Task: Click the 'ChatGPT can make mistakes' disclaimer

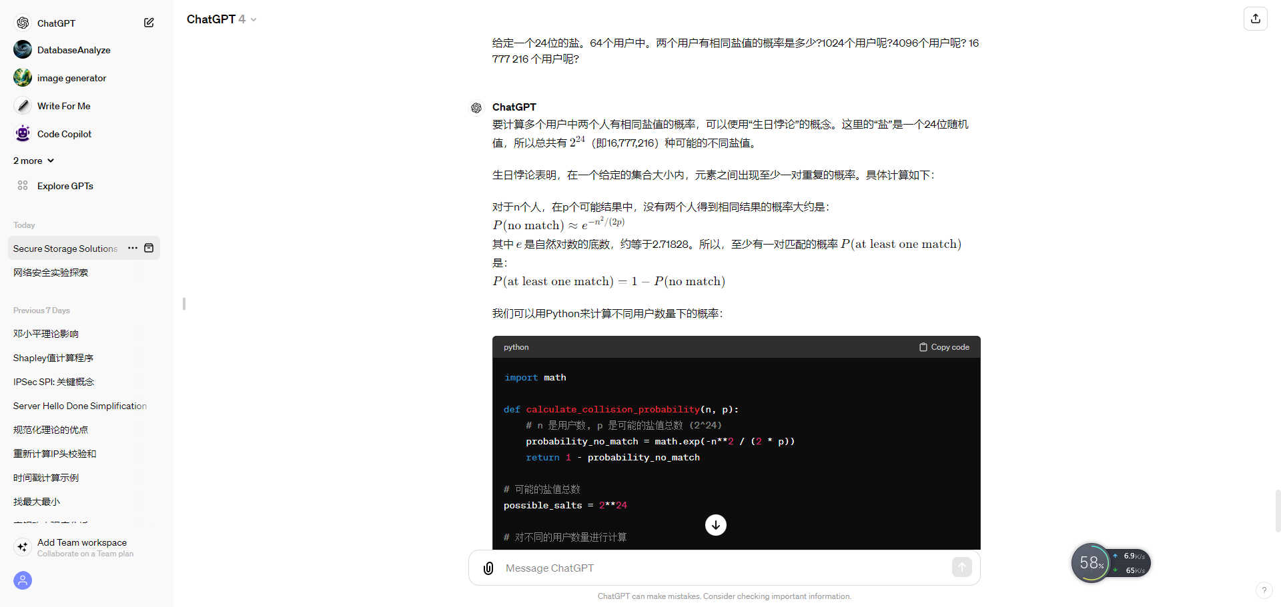Action: (725, 596)
